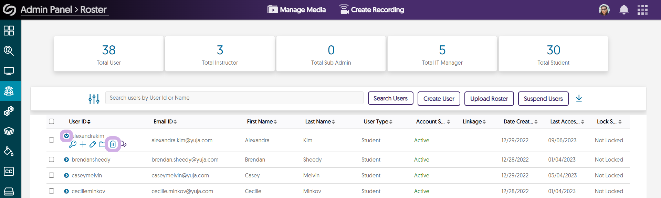The height and width of the screenshot is (198, 661).
Task: Check the select-all users checkbox
Action: click(x=52, y=121)
